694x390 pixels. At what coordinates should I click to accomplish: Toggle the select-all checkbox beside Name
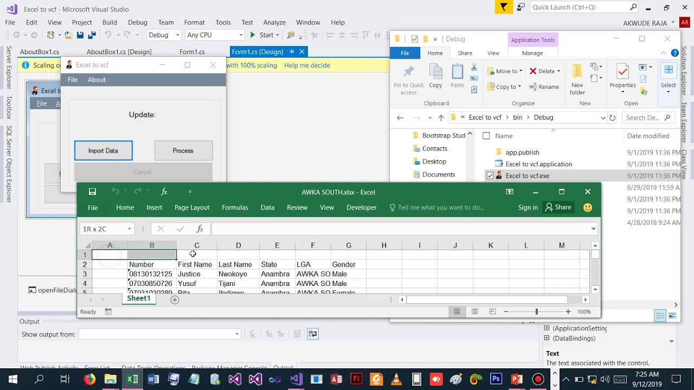point(486,136)
